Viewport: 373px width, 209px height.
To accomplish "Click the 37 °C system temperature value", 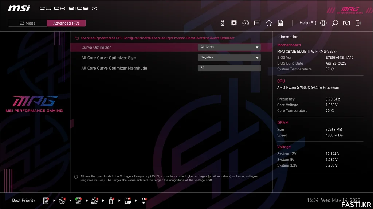I will click(x=329, y=69).
